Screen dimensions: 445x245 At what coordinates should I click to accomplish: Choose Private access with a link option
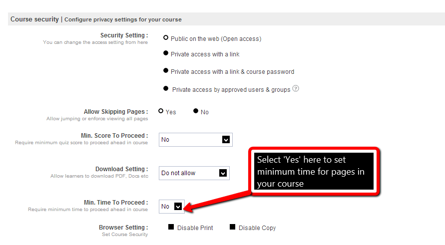point(166,53)
